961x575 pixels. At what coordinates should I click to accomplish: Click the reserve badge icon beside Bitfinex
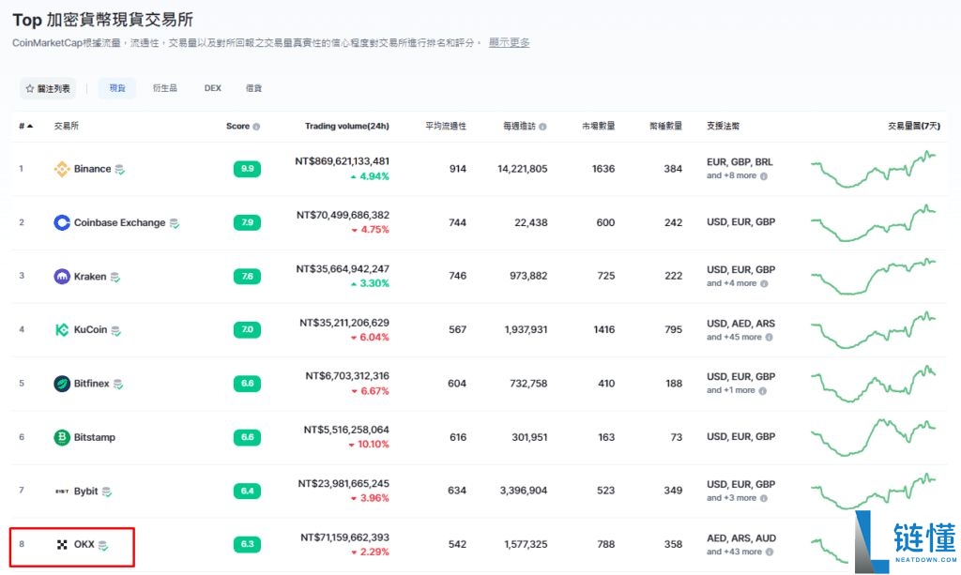(x=118, y=385)
